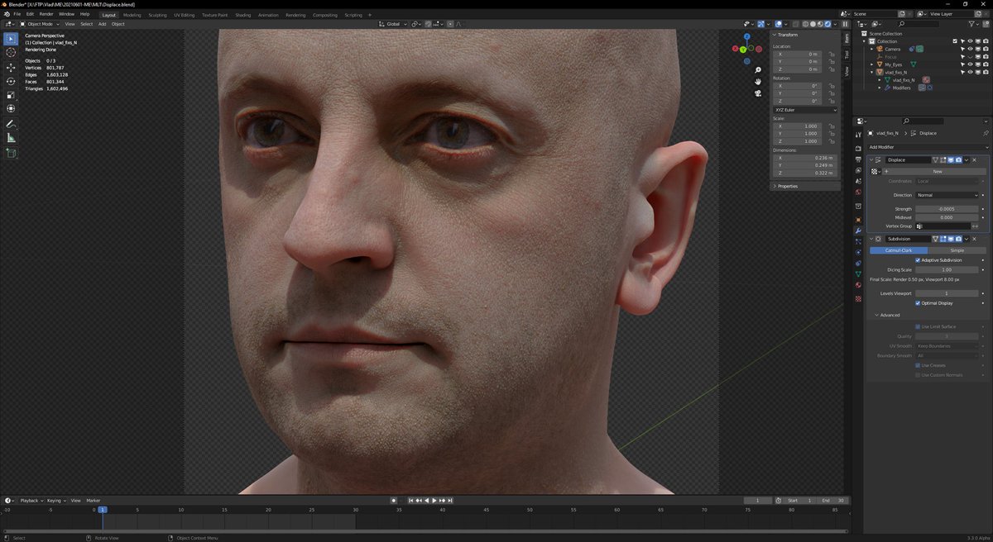
Task: Select the Catmull-Clark subdivision type
Action: tap(898, 250)
